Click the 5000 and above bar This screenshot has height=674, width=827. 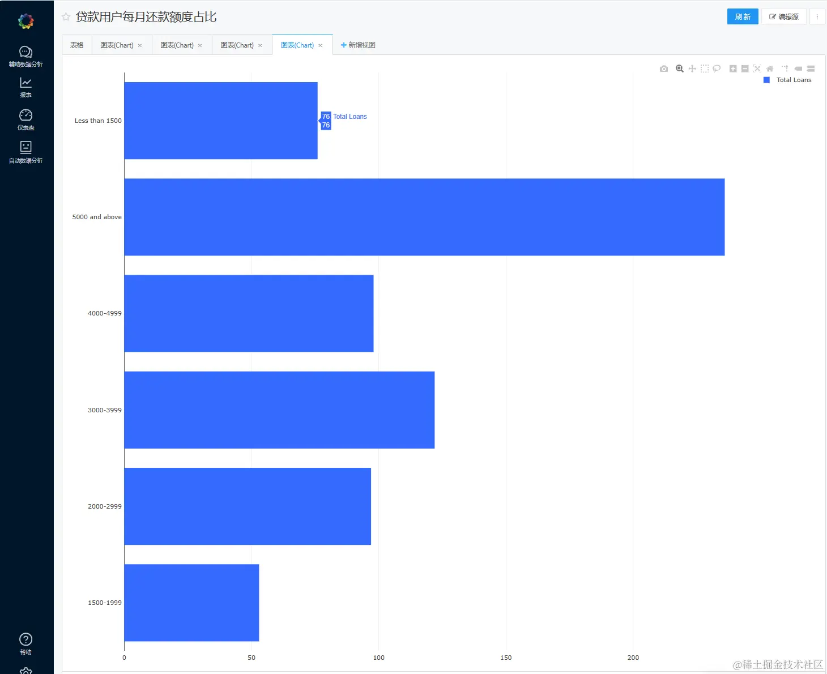click(x=424, y=217)
